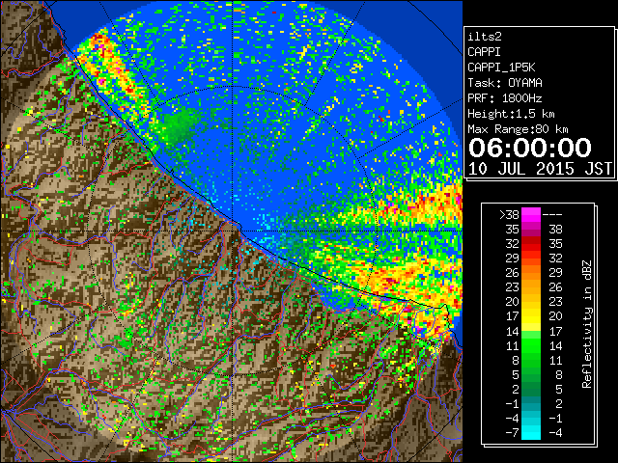Pick the magenta >38 dBZ legend swatch
Screen dimensions: 618x463
pyautogui.click(x=531, y=215)
